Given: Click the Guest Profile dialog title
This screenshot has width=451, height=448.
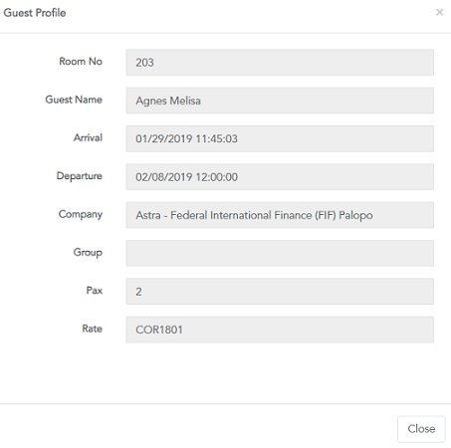Looking at the screenshot, I should tap(35, 13).
